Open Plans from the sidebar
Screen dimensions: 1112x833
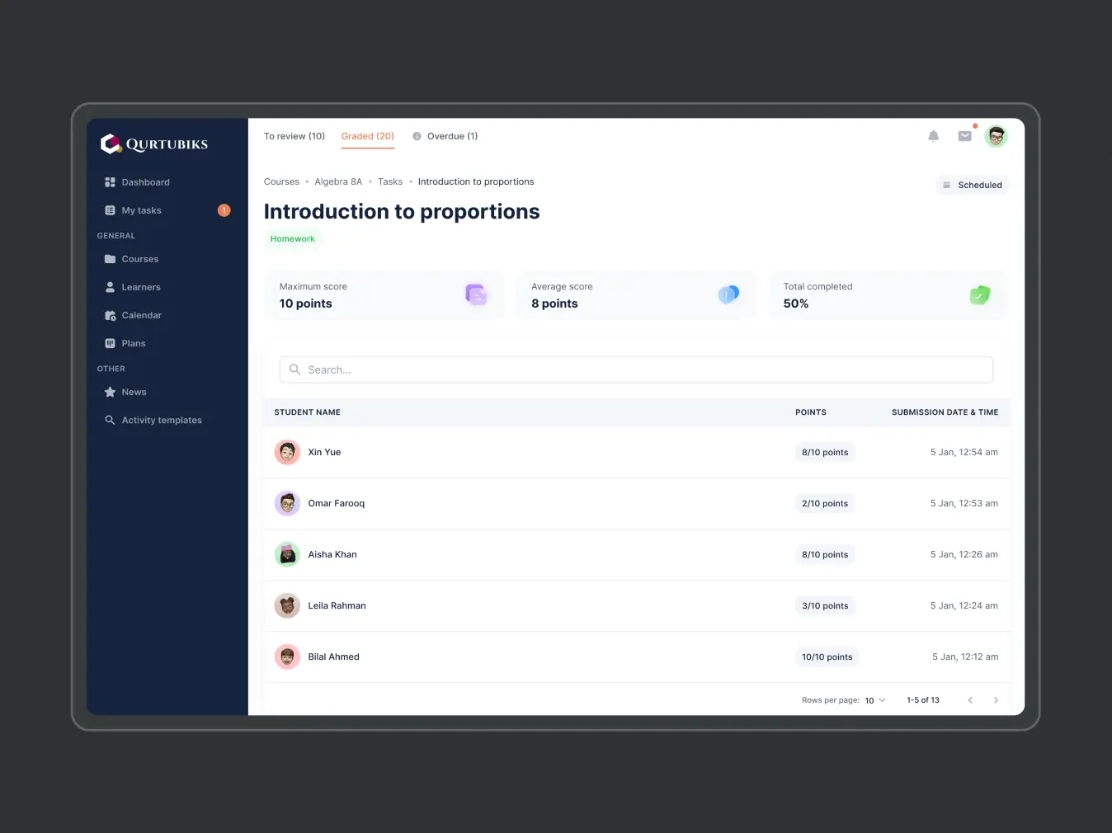pos(133,343)
